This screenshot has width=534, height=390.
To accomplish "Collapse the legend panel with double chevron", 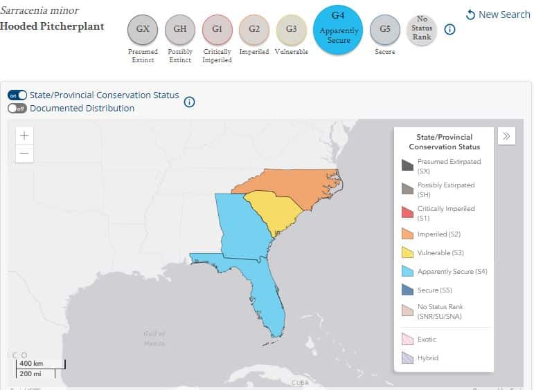I will click(x=506, y=136).
